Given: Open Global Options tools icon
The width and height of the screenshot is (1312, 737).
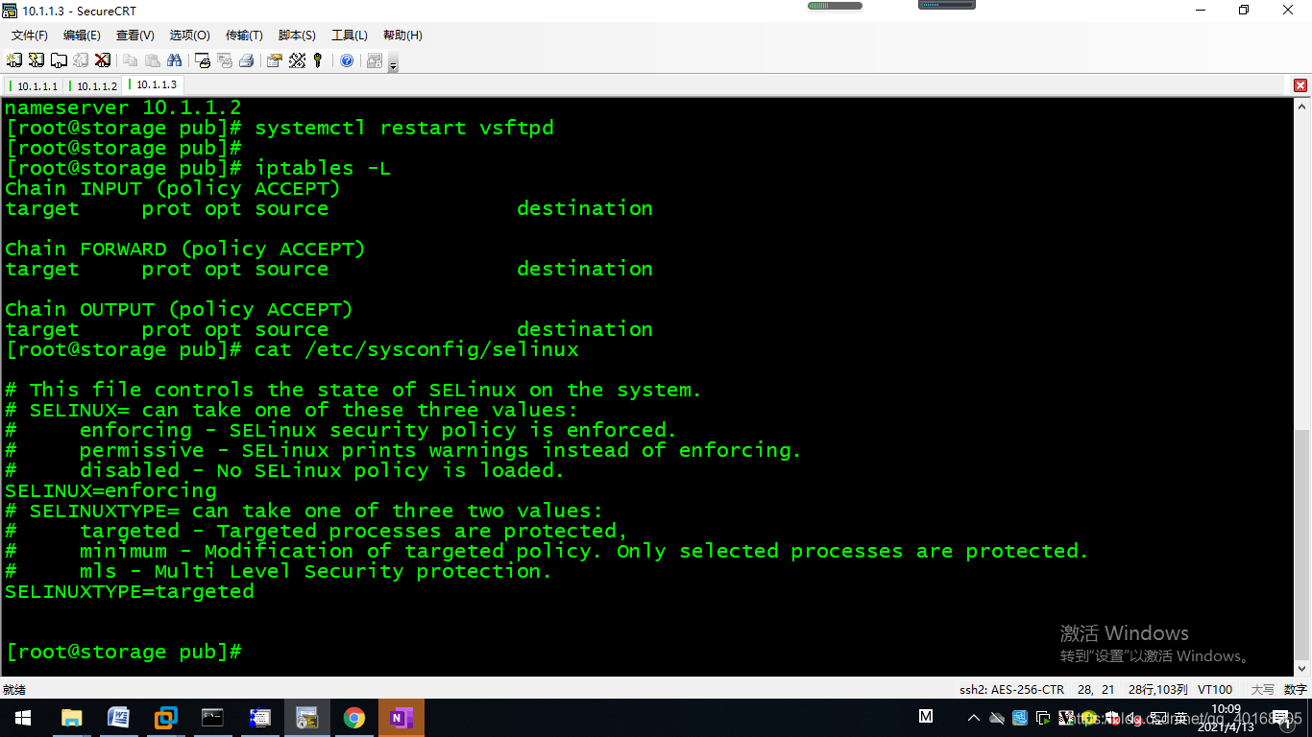Looking at the screenshot, I should pyautogui.click(x=297, y=60).
